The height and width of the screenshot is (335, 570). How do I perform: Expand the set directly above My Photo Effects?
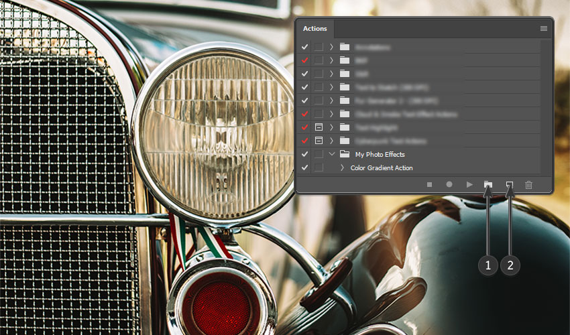331,141
